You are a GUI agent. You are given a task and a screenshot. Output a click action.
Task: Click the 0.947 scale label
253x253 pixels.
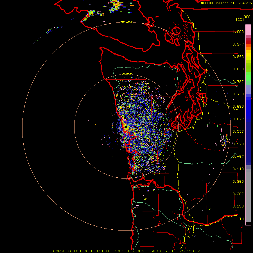click(x=238, y=44)
